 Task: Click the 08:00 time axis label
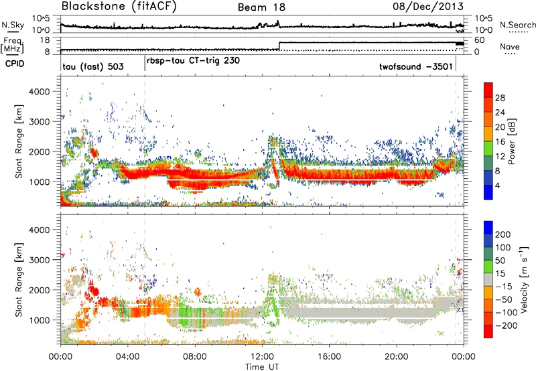click(195, 357)
